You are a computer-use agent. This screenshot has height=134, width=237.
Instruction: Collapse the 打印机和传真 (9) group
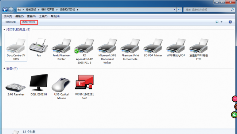pyautogui.click(x=4, y=29)
